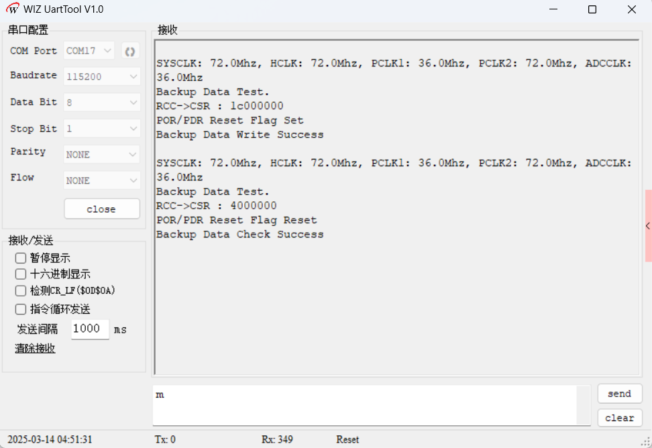Expand the Baudrate dropdown
This screenshot has width=652, height=448.
click(101, 77)
